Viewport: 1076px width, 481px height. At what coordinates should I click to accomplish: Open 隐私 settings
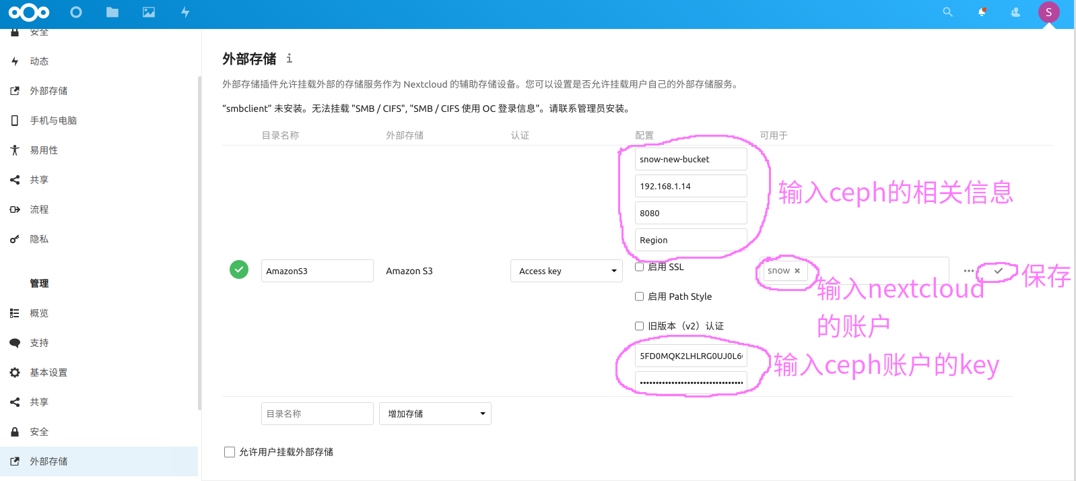coord(39,239)
